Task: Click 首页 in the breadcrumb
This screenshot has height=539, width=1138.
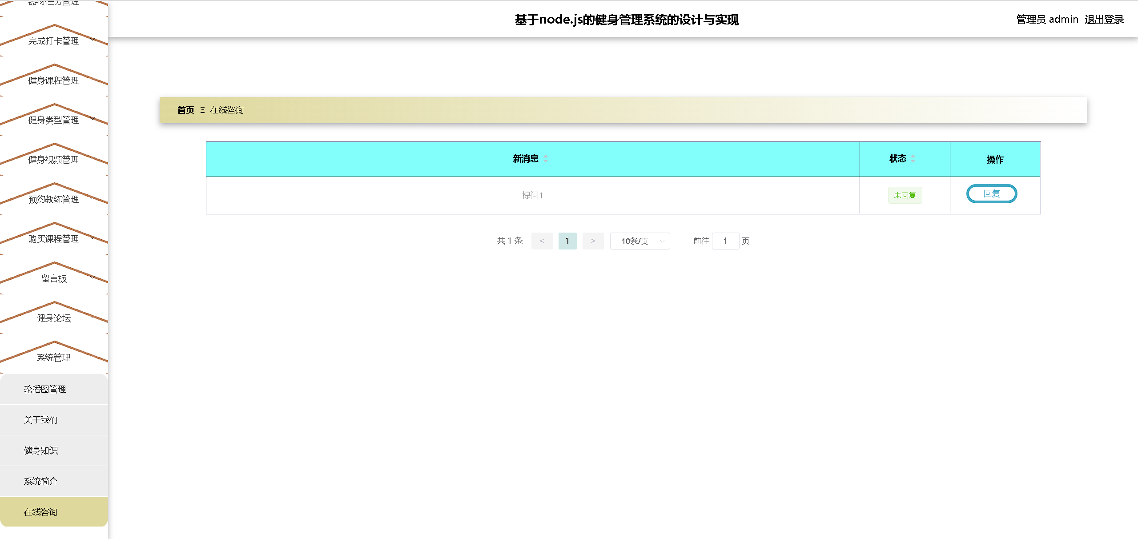Action: [x=185, y=110]
